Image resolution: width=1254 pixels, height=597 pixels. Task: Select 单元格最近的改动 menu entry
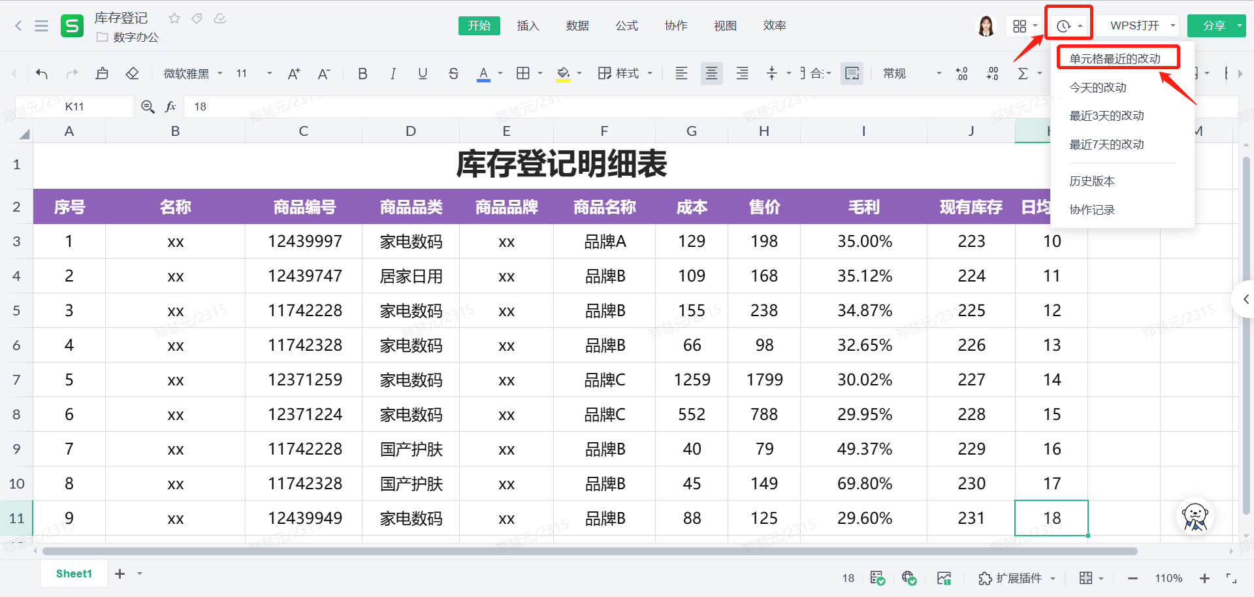(x=1115, y=59)
